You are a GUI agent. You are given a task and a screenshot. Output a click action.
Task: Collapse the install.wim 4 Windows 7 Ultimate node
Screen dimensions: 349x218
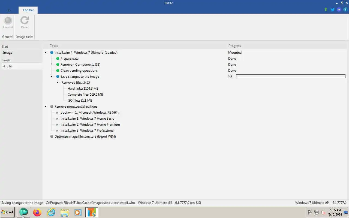46,53
